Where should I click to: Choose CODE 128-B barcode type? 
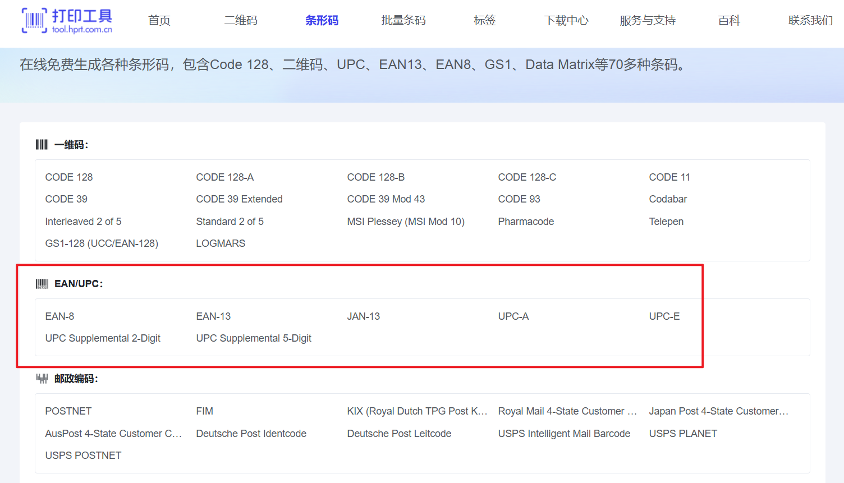376,177
